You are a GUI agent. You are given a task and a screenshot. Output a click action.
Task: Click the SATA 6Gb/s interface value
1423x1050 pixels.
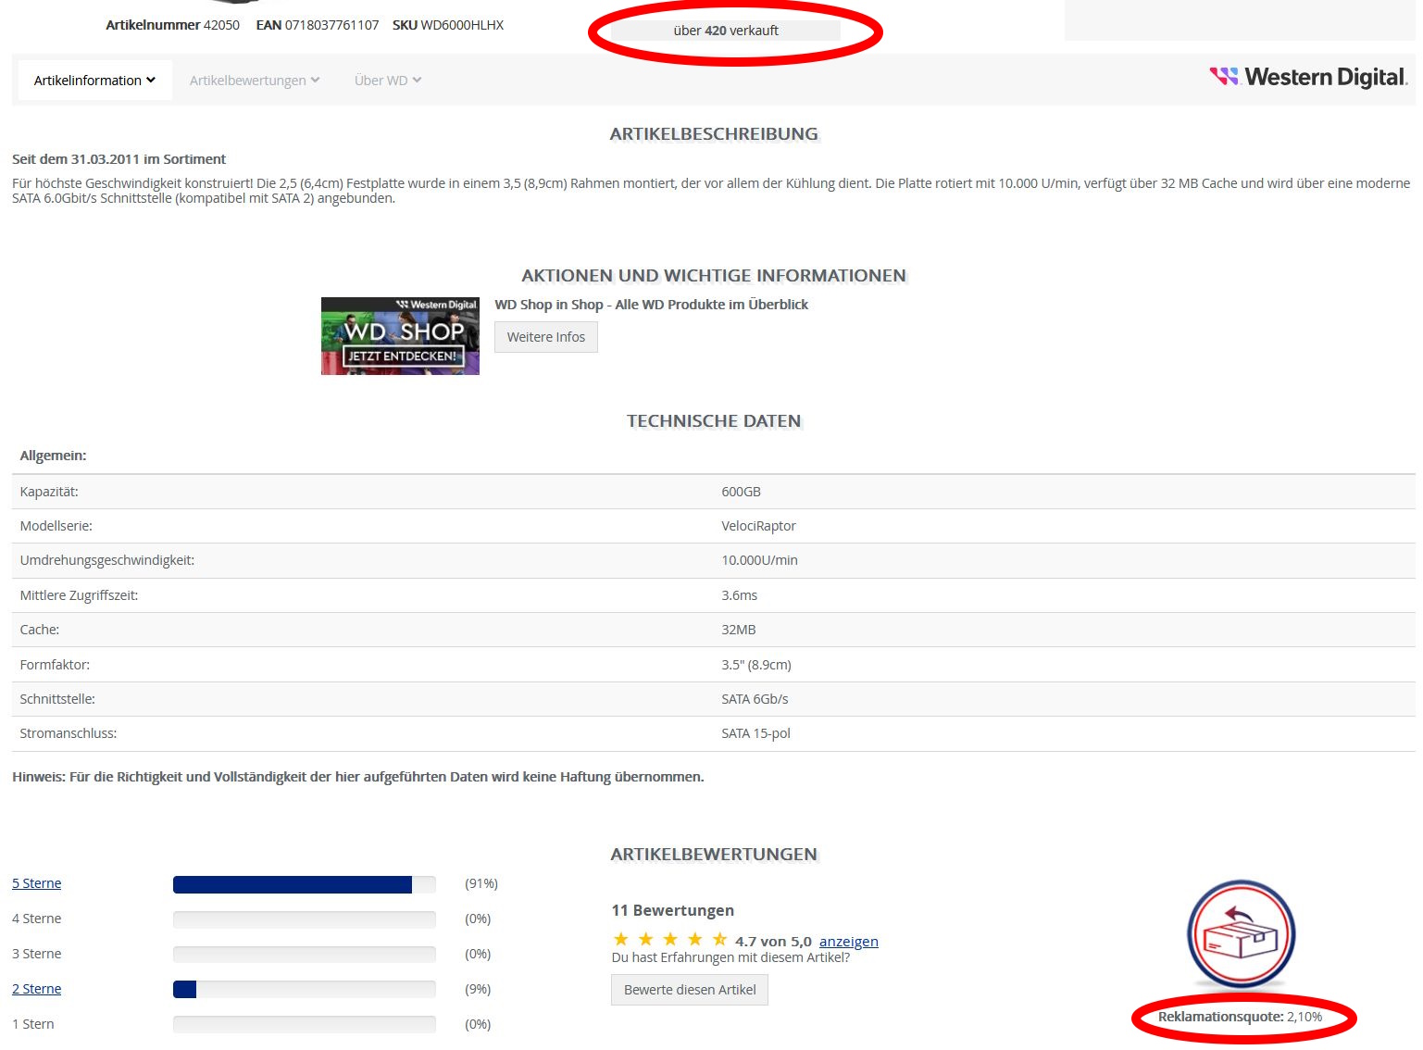point(755,699)
